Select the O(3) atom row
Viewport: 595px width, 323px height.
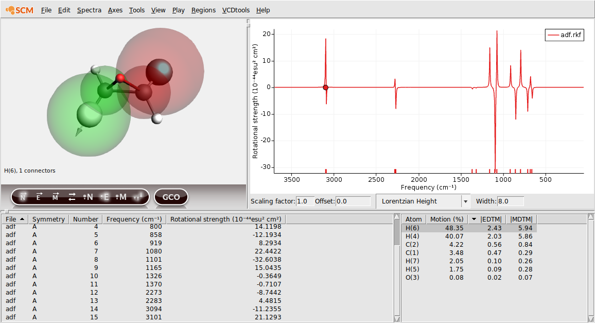point(469,277)
